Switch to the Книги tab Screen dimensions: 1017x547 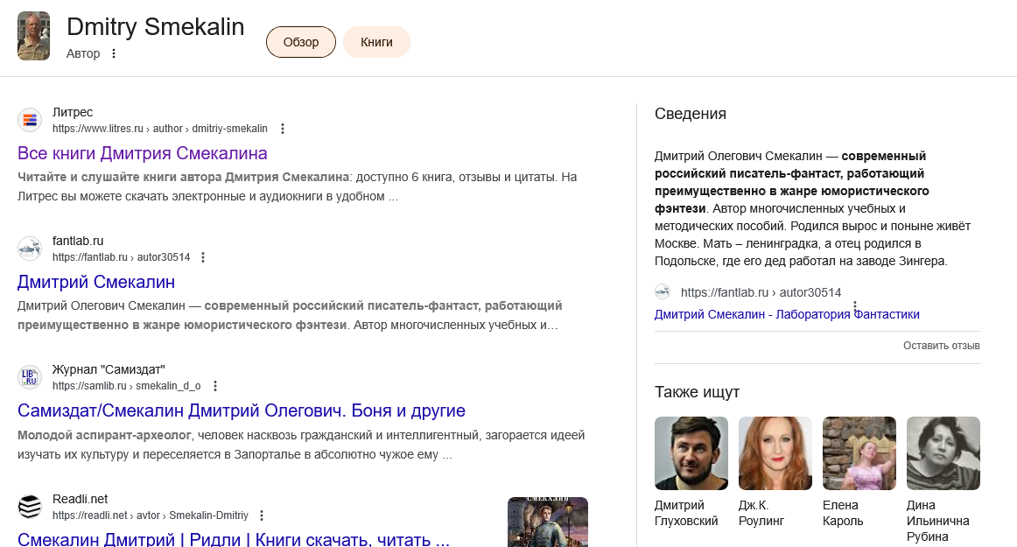click(376, 42)
